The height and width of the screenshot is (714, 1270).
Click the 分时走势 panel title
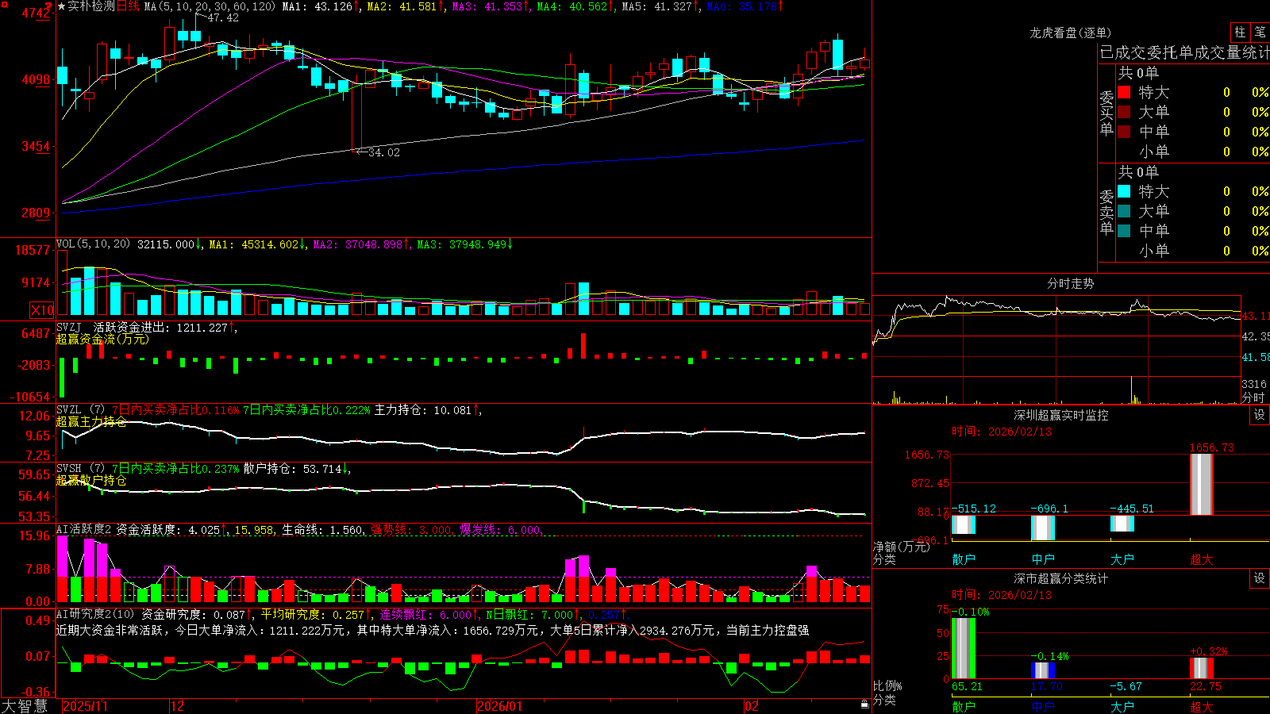tap(1071, 283)
